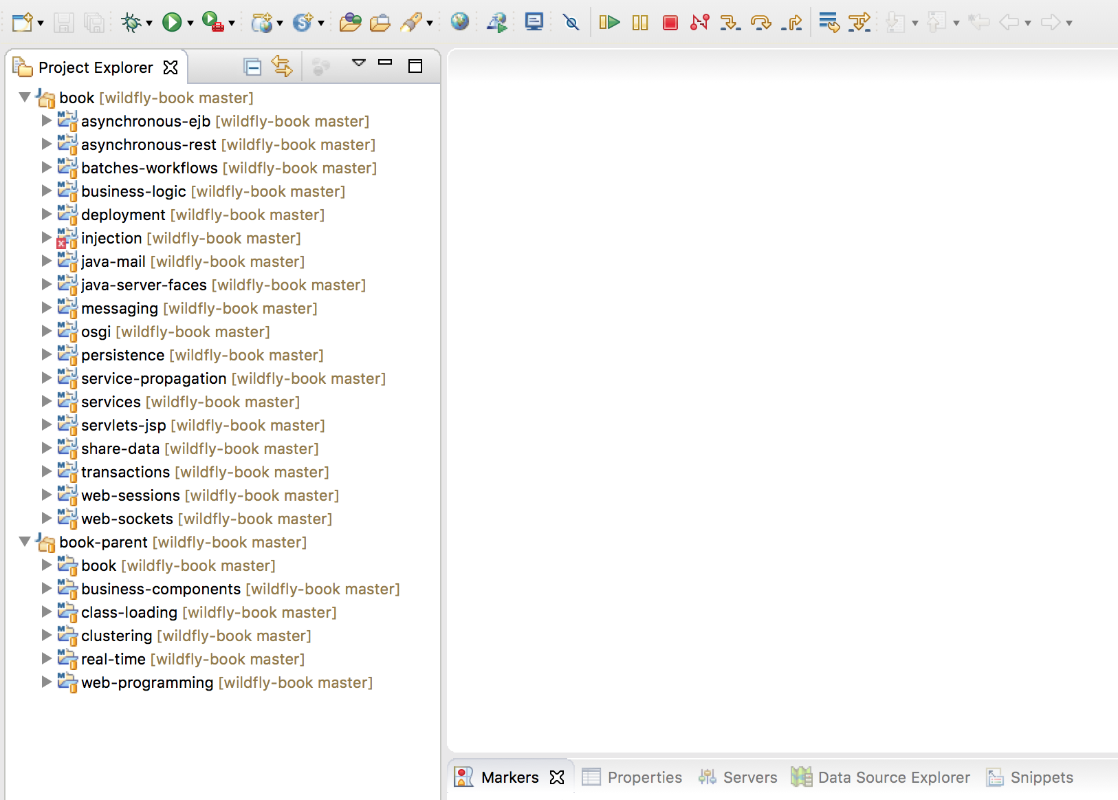Image resolution: width=1118 pixels, height=800 pixels.
Task: Click the Search flashlight icon
Action: coord(411,23)
